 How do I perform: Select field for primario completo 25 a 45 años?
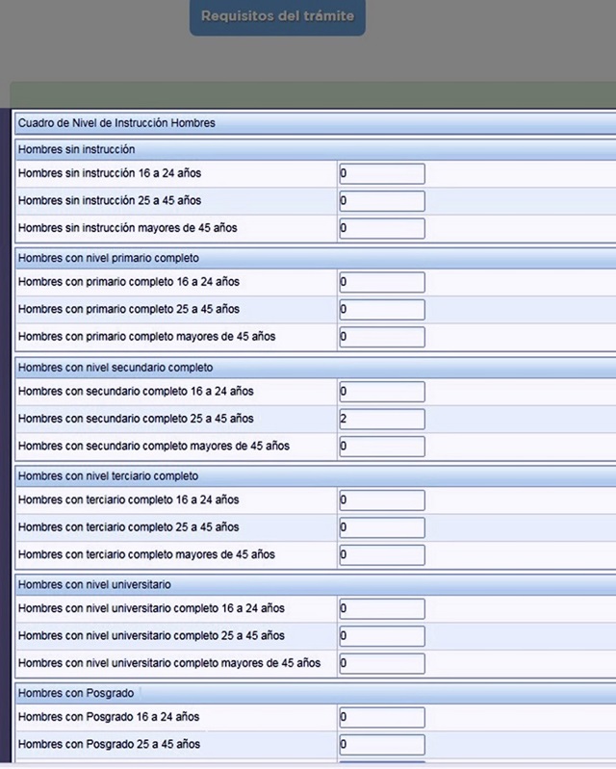click(x=381, y=310)
